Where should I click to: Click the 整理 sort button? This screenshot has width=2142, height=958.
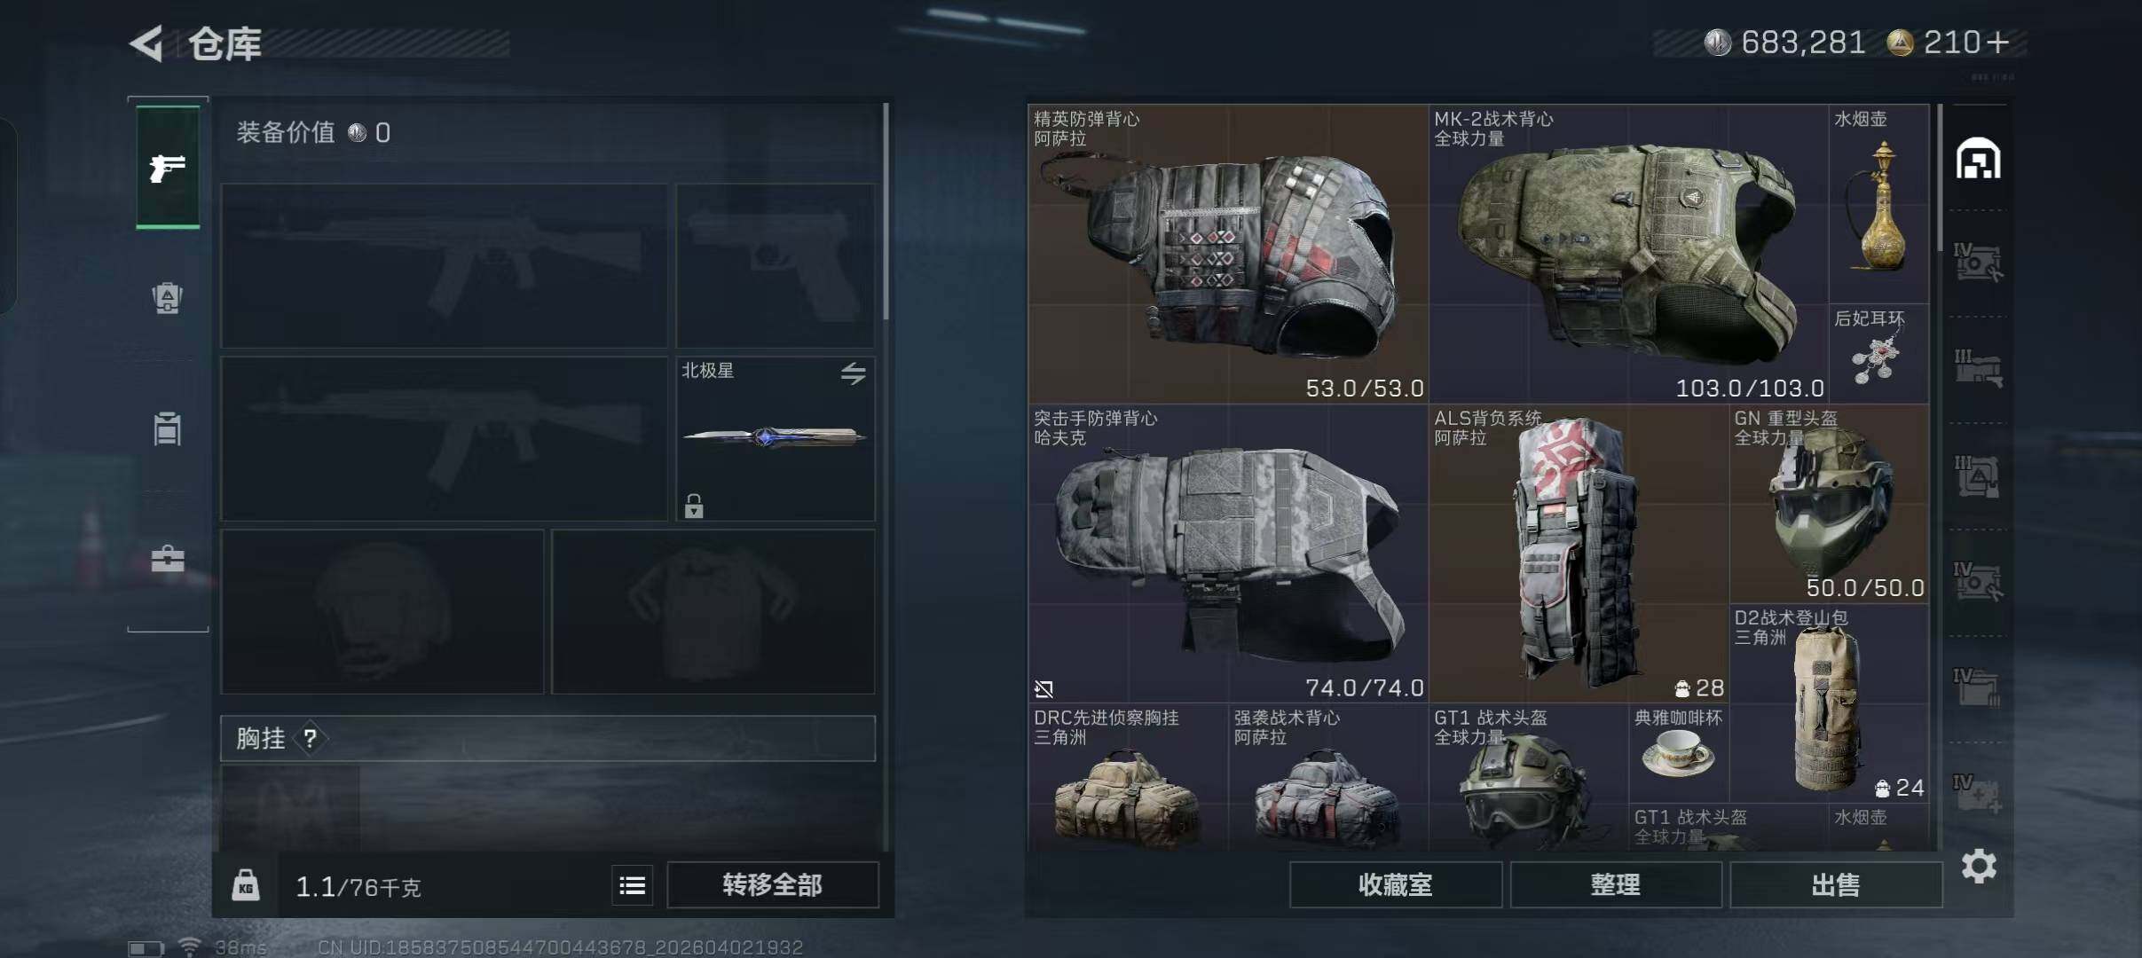[1615, 884]
